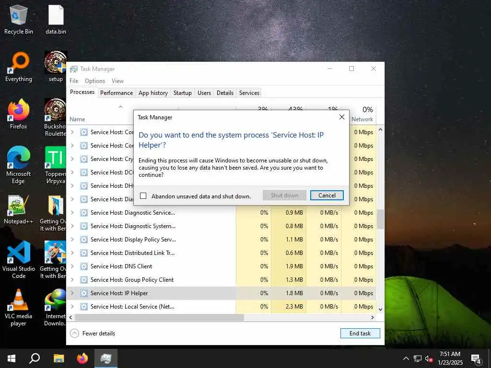Select Recycle Bin desktop icon
The image size is (491, 368).
click(19, 20)
